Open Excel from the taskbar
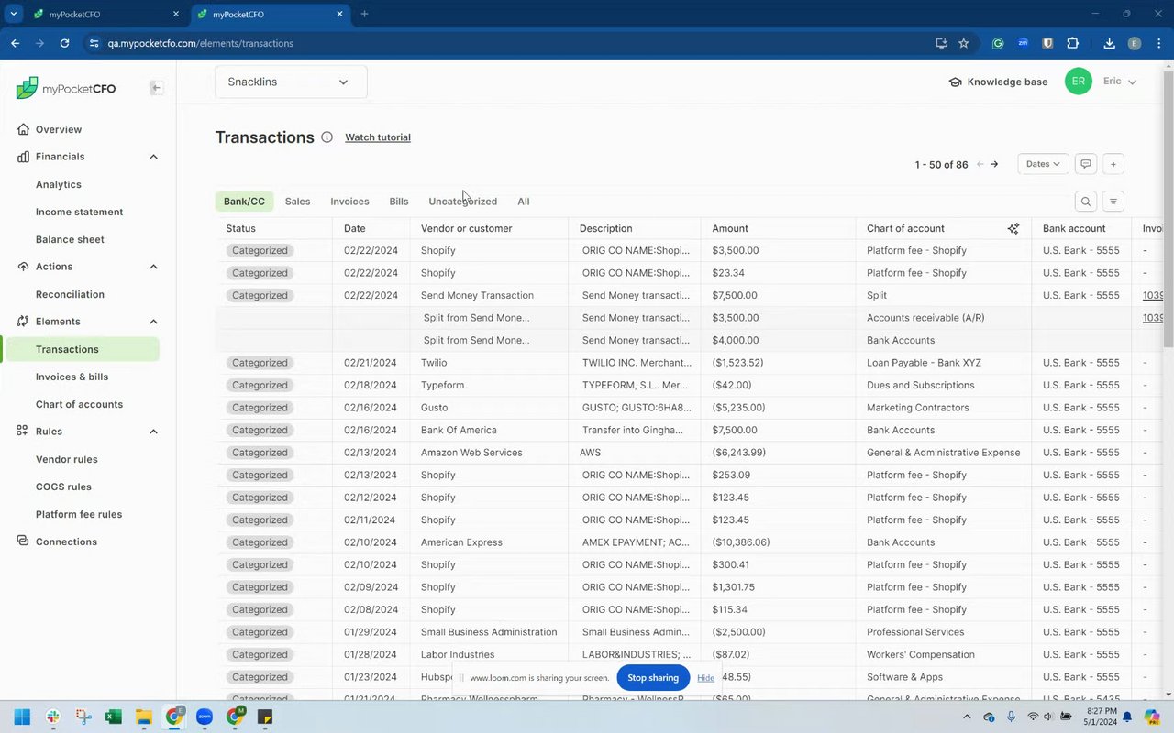Viewport: 1174px width, 733px height. pyautogui.click(x=114, y=717)
